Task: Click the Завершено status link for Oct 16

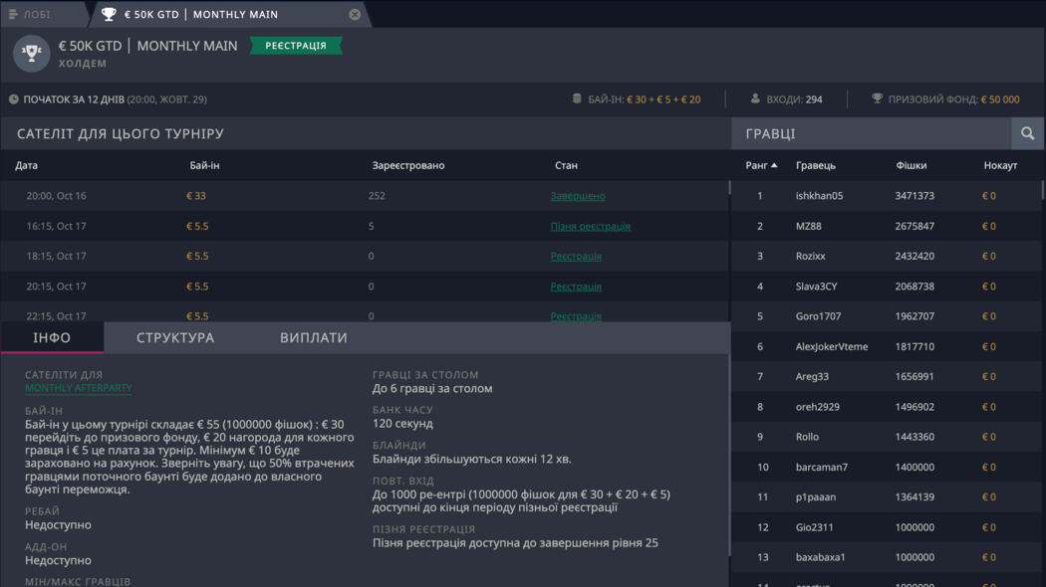Action: point(580,195)
